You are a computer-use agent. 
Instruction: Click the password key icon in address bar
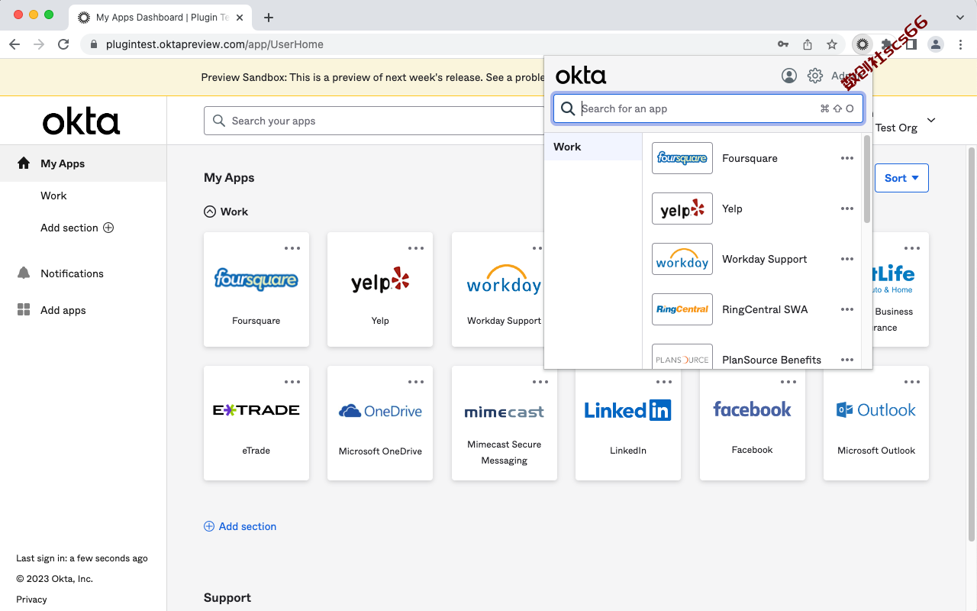click(783, 44)
